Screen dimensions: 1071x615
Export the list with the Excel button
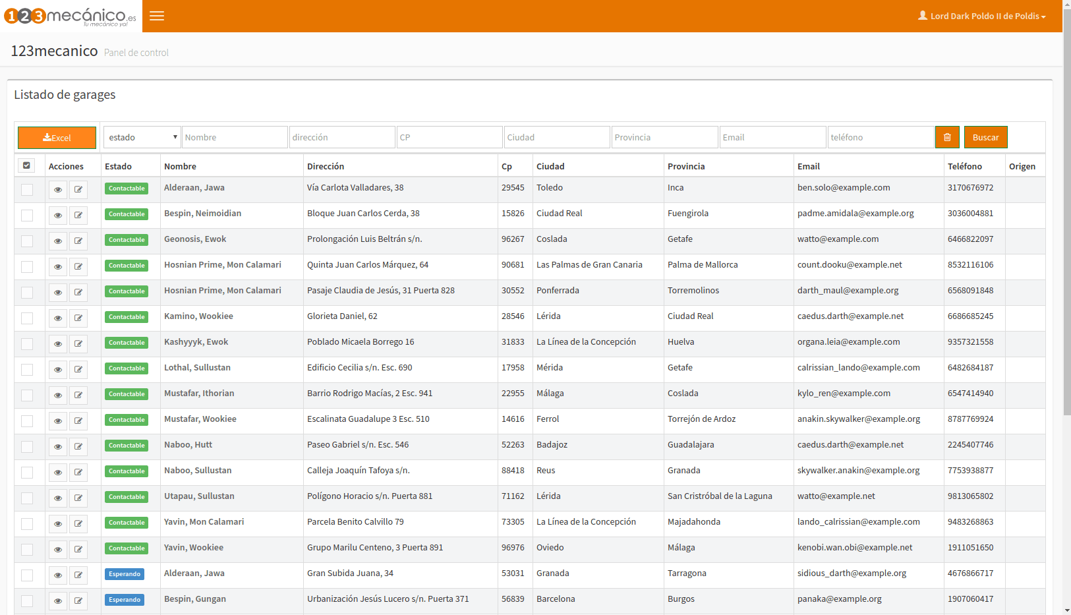57,138
